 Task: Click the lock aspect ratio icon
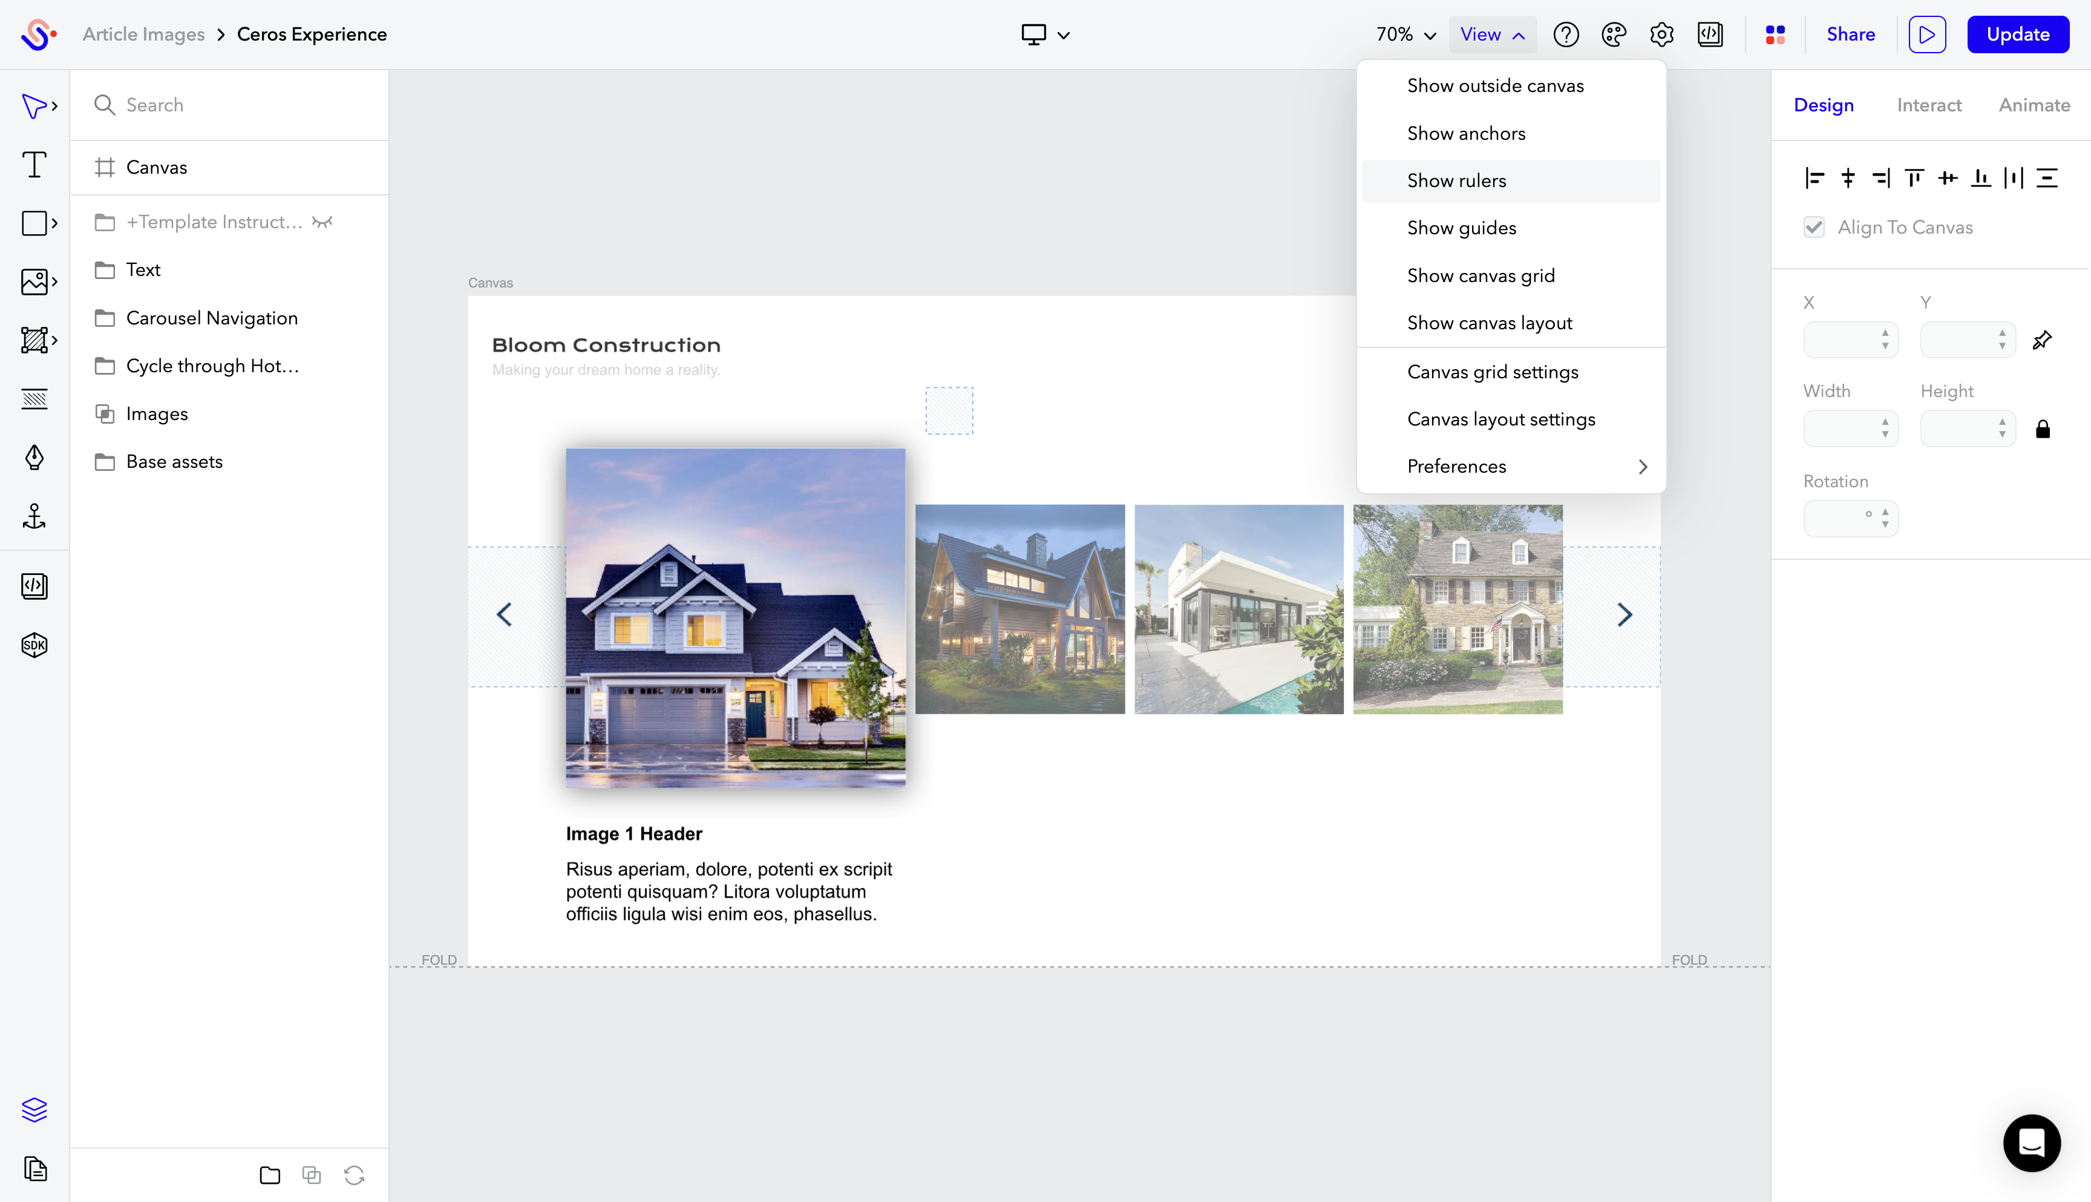(x=2042, y=428)
